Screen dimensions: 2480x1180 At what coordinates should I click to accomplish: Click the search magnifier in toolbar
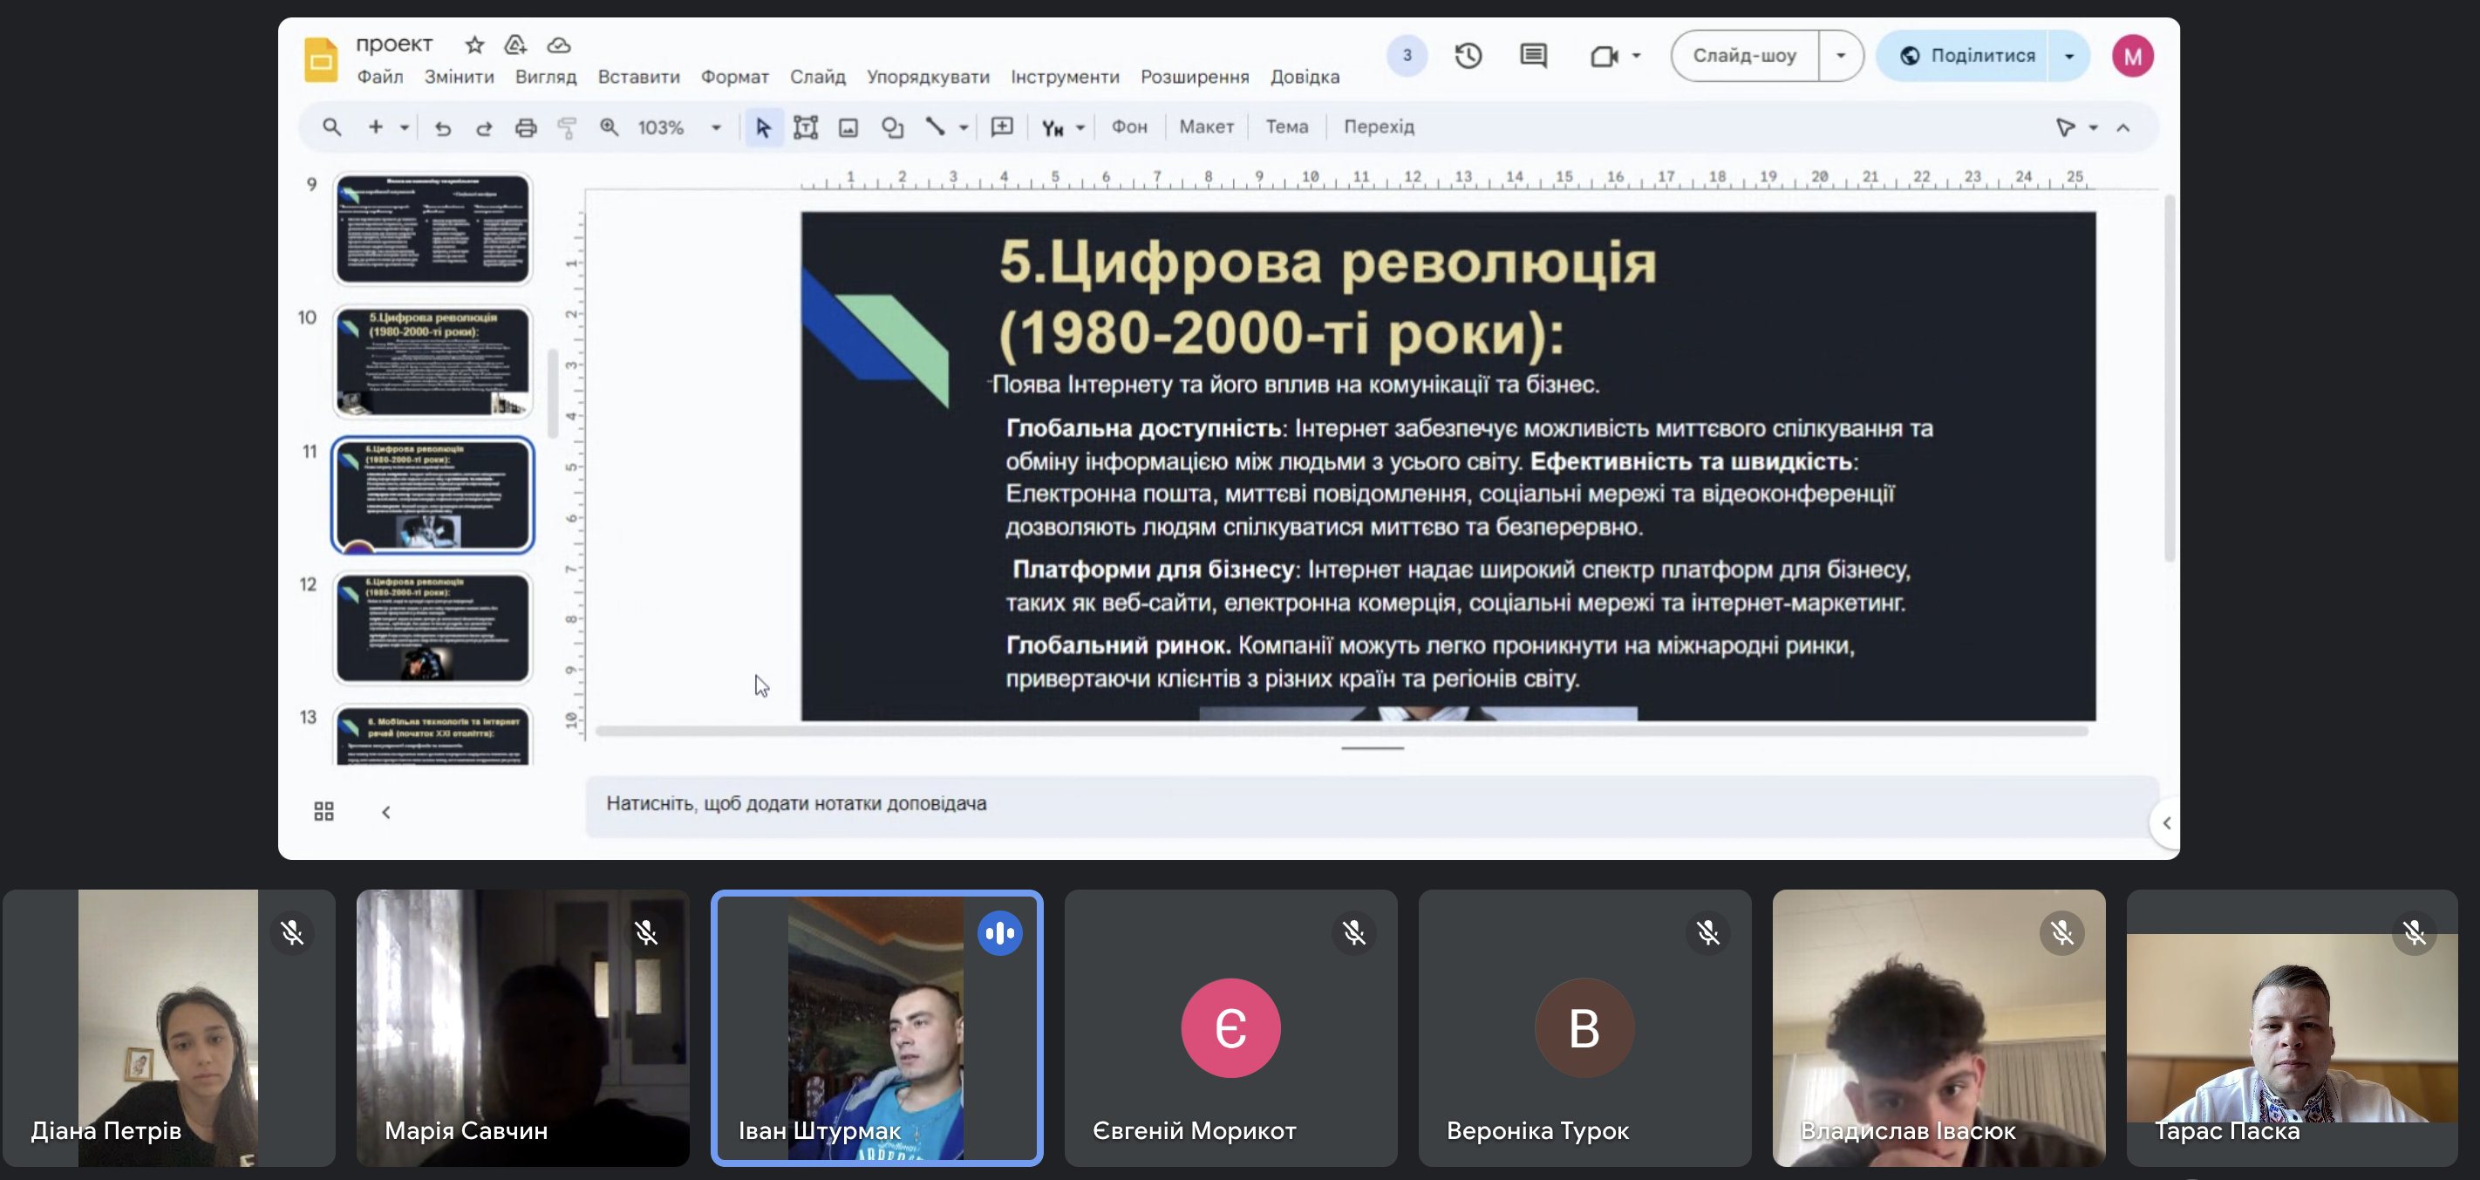[331, 127]
